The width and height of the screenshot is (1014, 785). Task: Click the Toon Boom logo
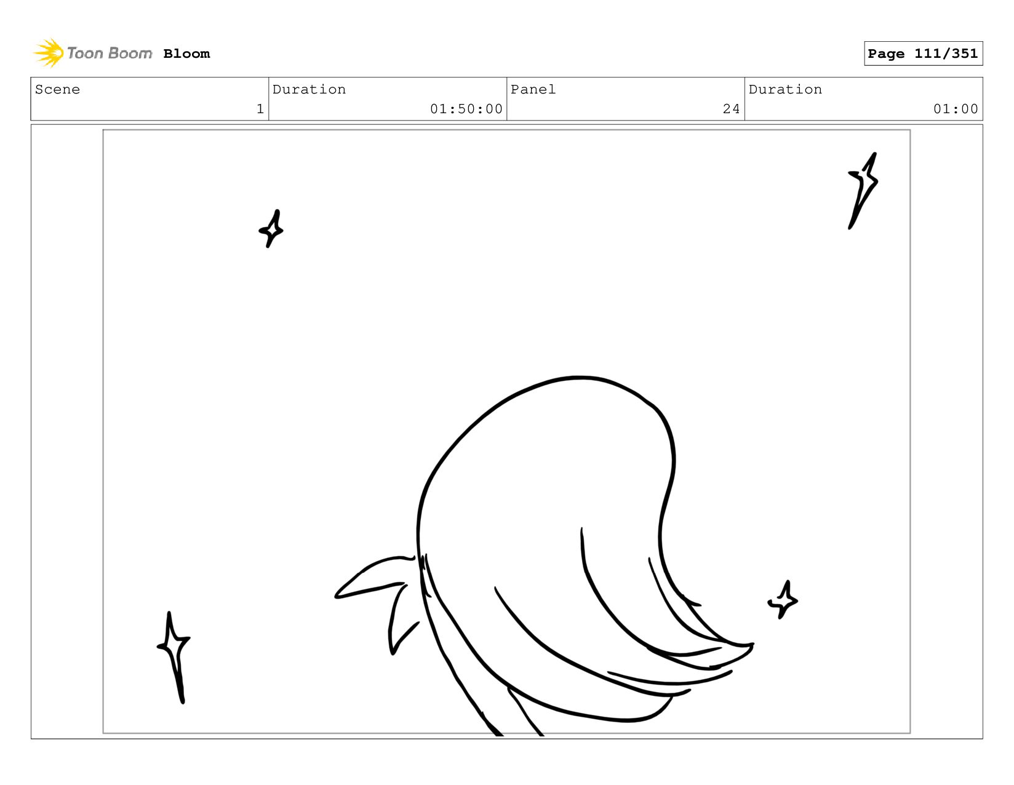[93, 53]
